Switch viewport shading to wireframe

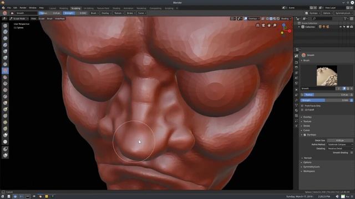tap(267, 19)
